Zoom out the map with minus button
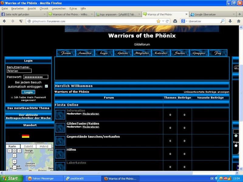Screen dimensions: 243x182 [x=14, y=167]
